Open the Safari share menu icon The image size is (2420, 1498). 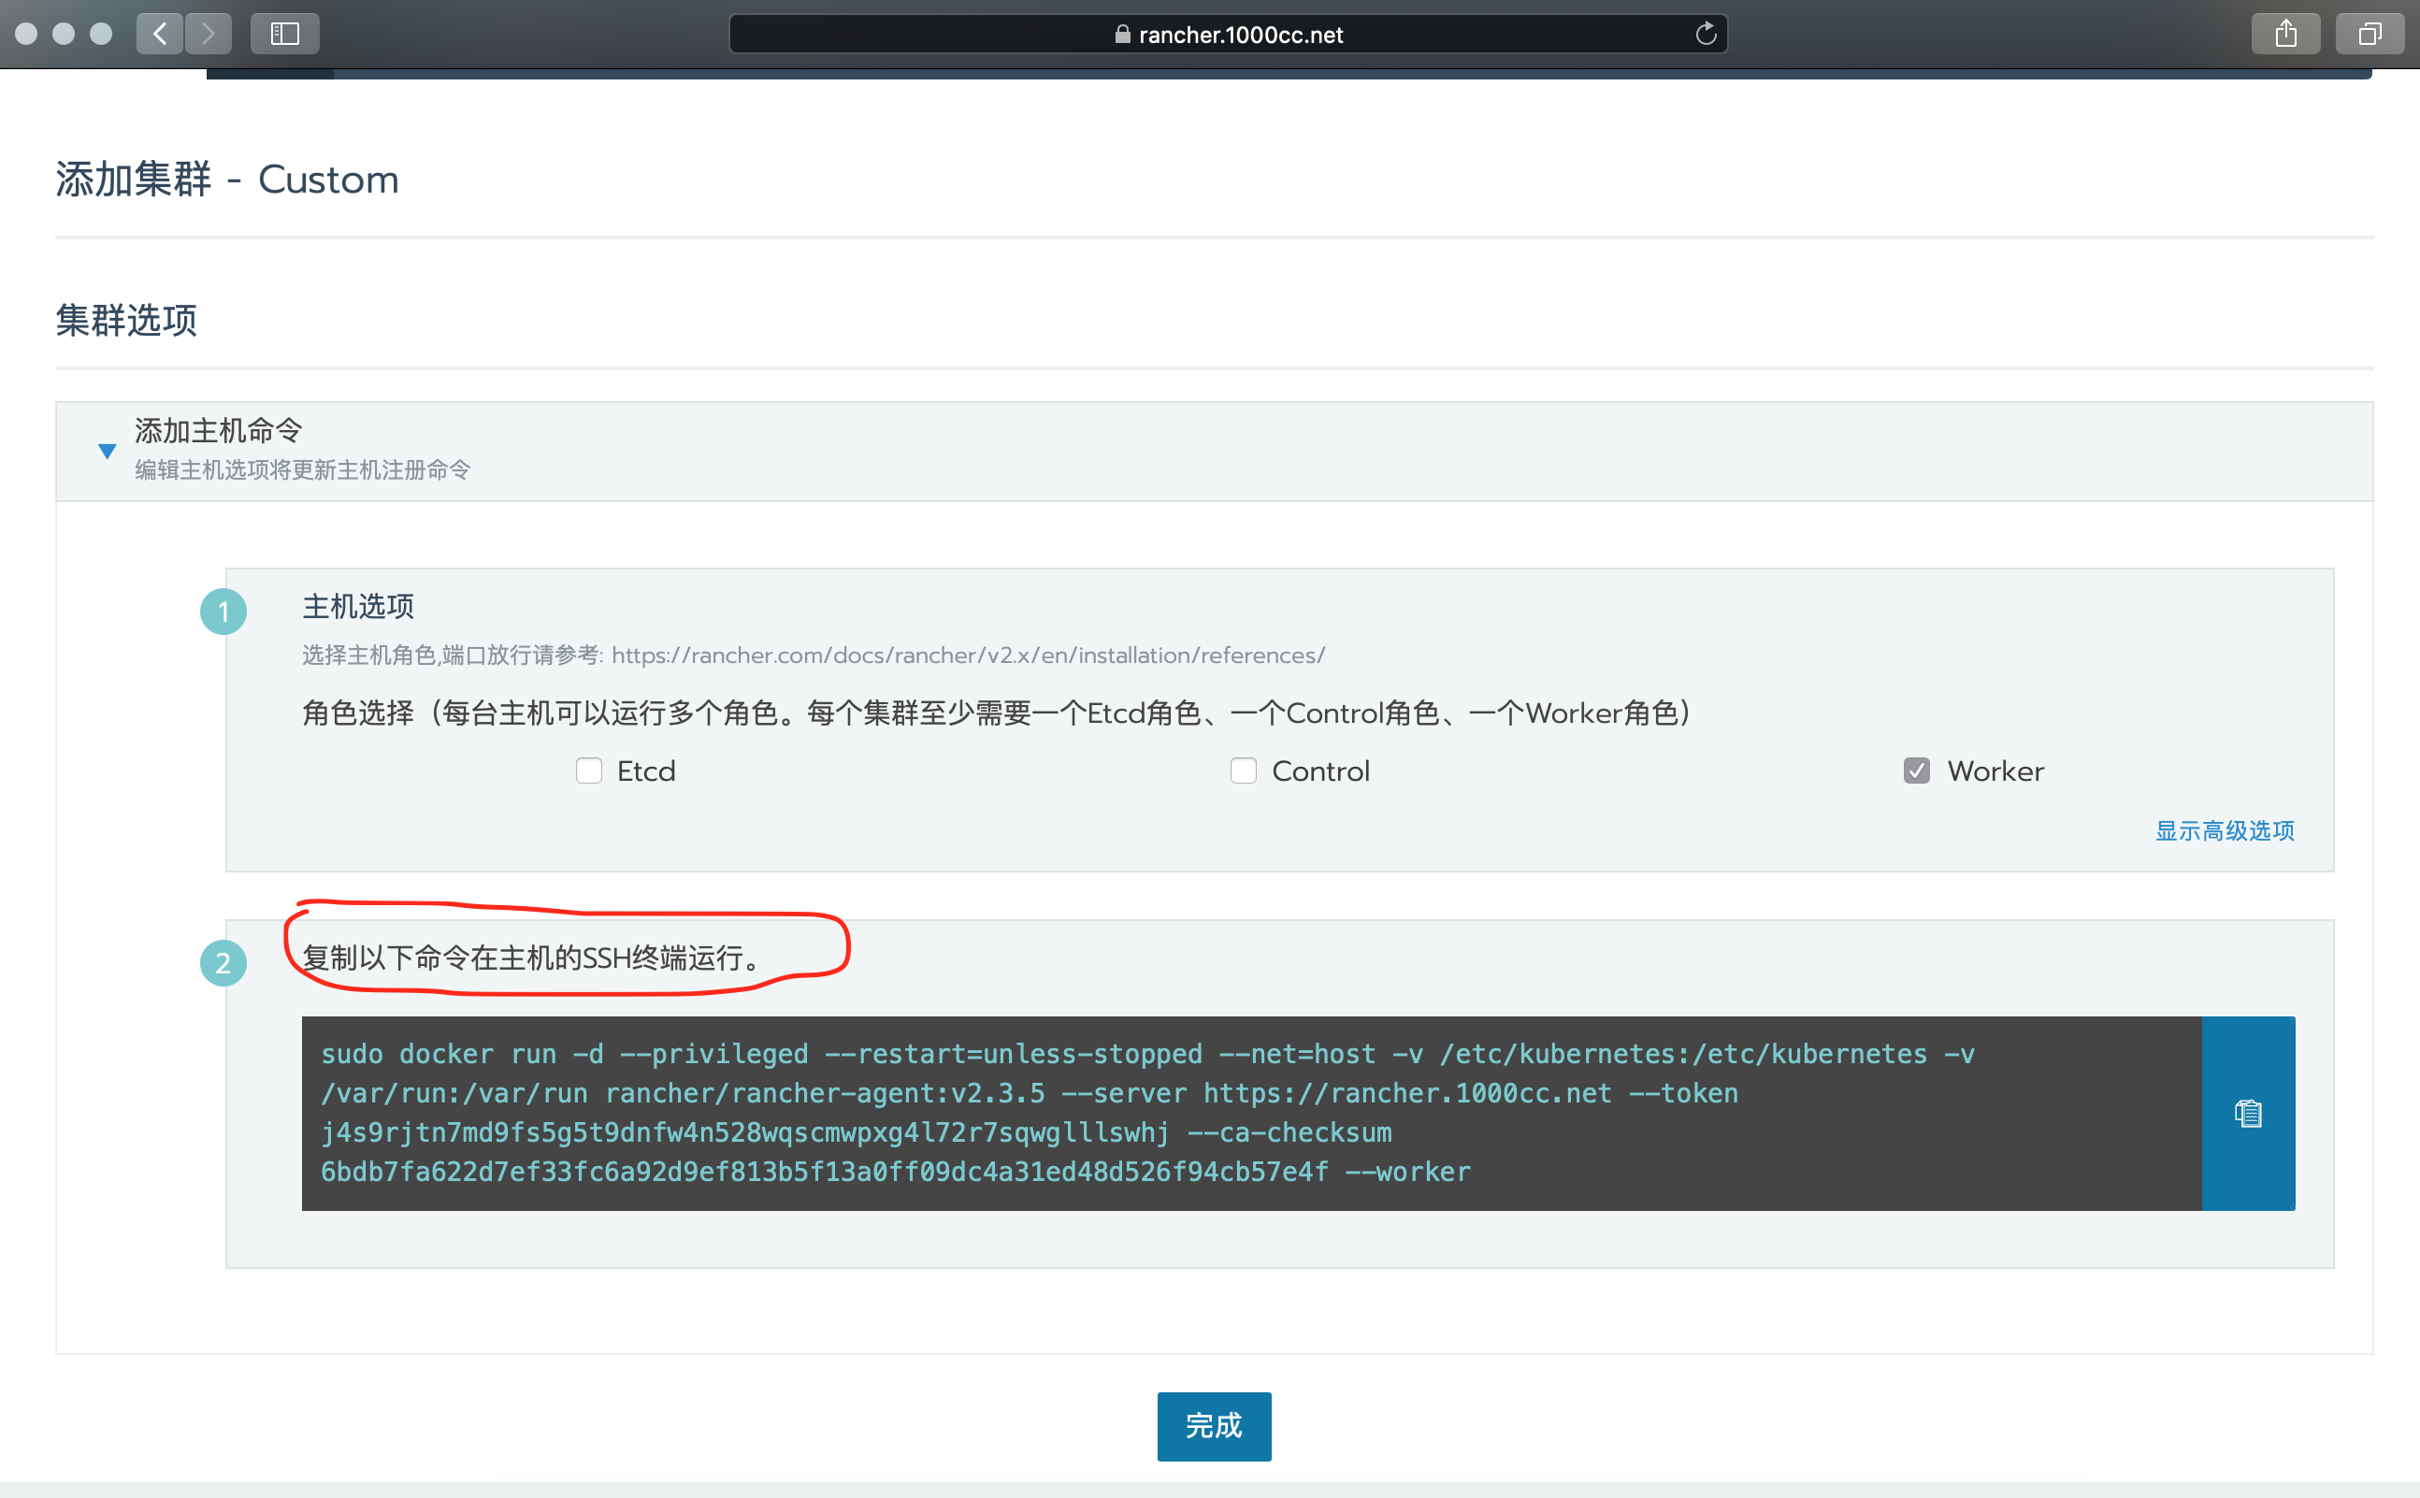(2285, 34)
